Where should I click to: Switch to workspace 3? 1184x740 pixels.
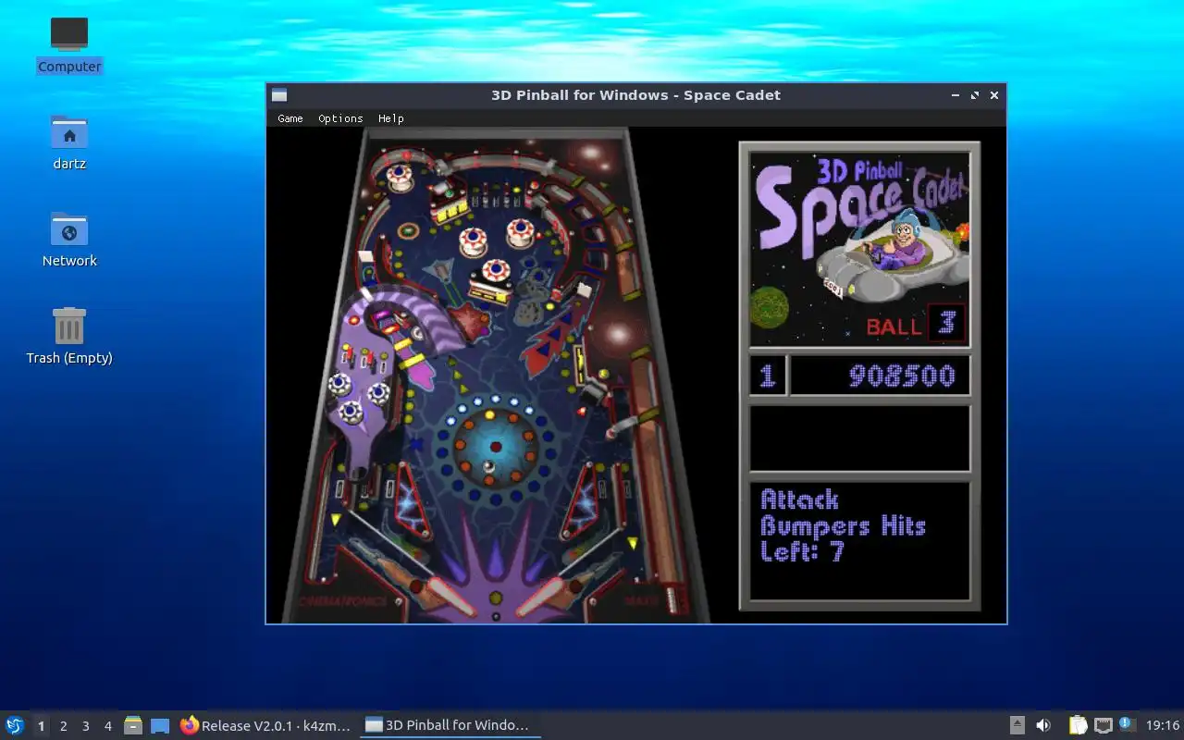pyautogui.click(x=85, y=726)
